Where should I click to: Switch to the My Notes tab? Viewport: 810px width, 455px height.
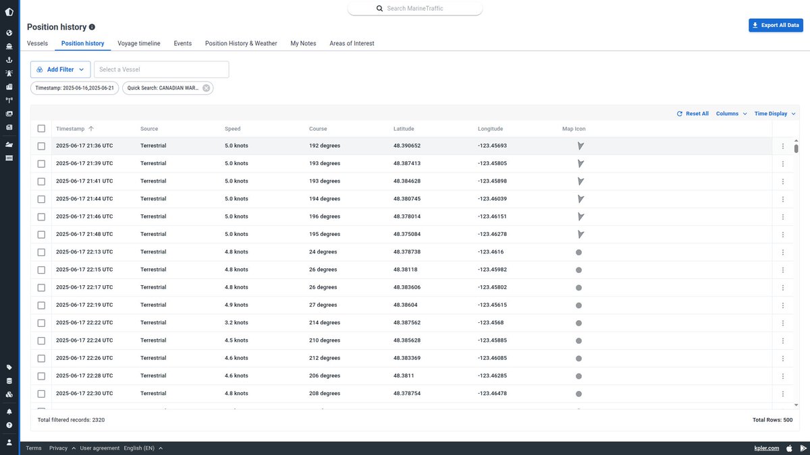pyautogui.click(x=303, y=43)
